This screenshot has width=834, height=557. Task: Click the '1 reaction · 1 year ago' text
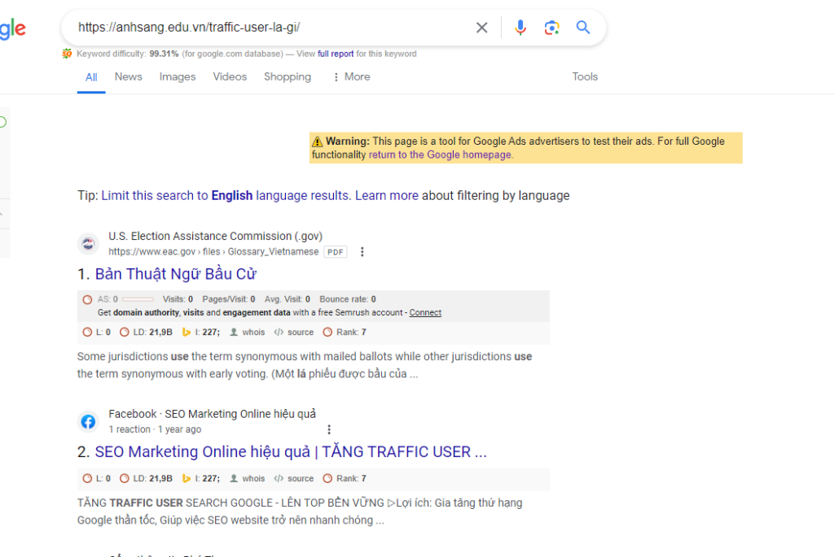[x=155, y=429]
